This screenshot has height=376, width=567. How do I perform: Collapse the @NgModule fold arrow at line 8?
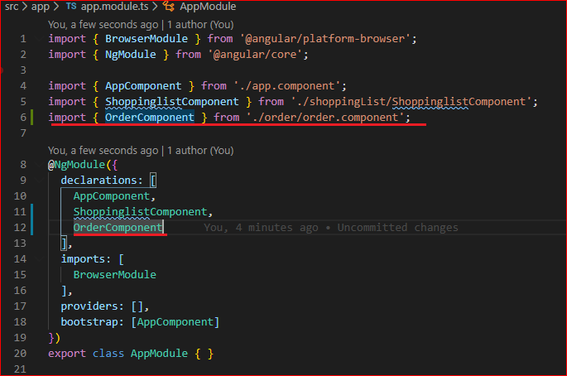click(39, 165)
